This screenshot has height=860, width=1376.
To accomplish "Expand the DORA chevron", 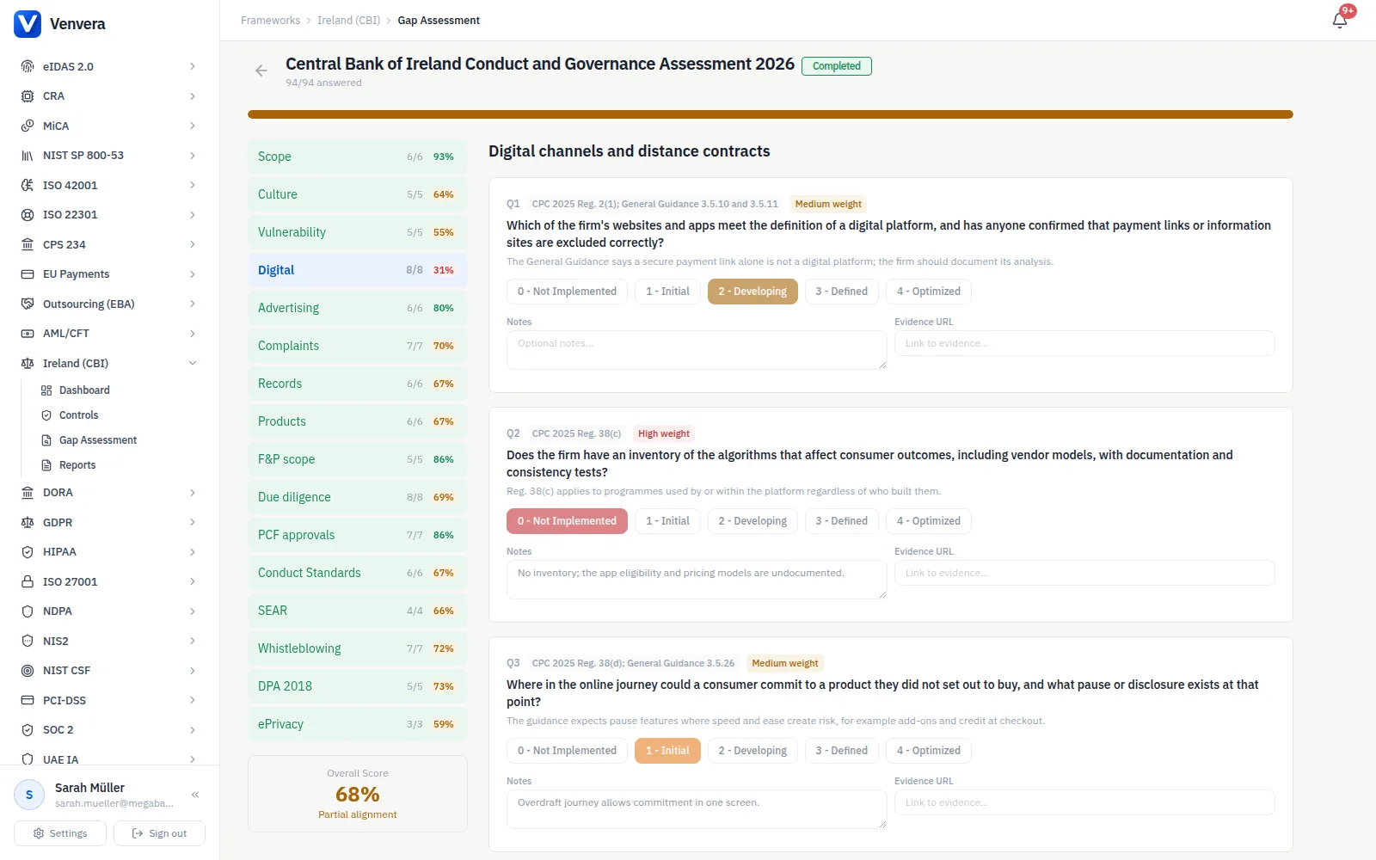I will (x=193, y=493).
